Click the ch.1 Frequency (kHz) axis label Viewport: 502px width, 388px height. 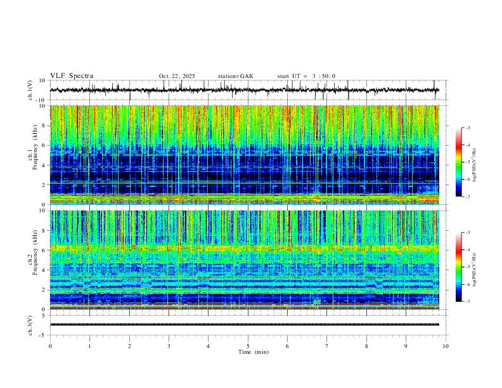(33, 147)
